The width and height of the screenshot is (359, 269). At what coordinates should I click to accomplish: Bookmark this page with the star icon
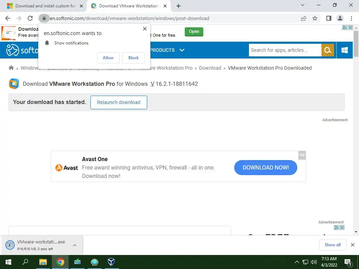[x=315, y=18]
